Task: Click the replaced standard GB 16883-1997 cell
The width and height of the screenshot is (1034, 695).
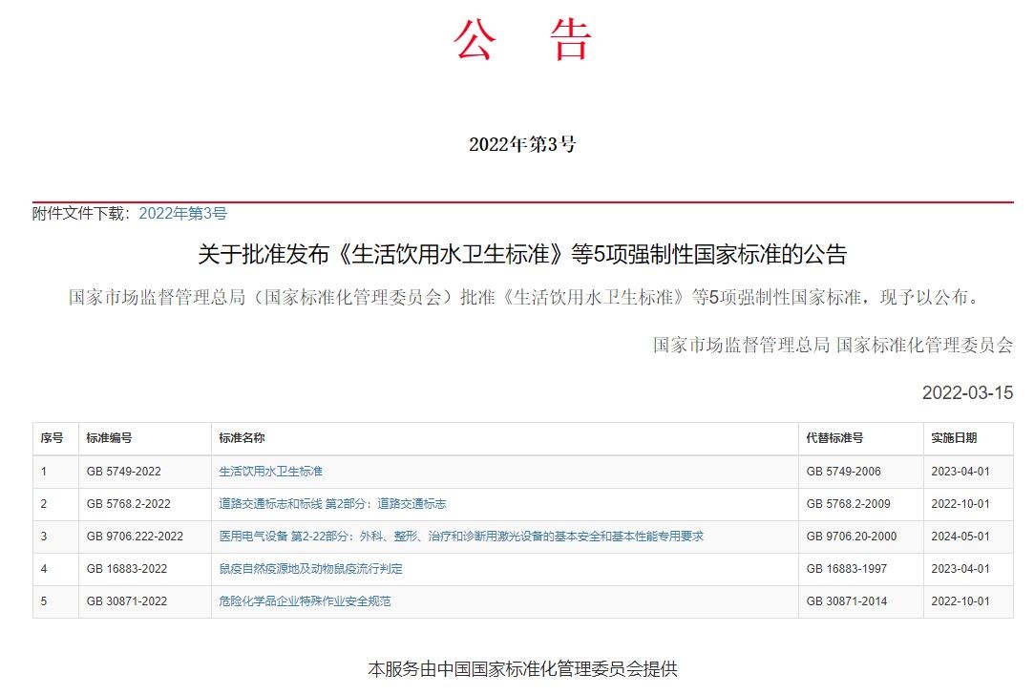Action: [846, 569]
